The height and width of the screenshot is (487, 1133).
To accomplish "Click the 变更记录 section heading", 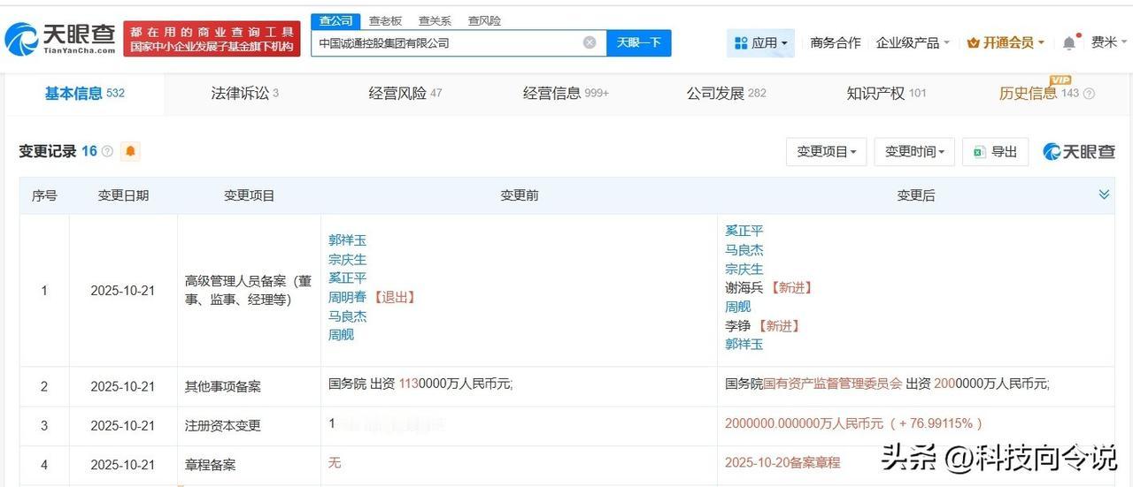I will [48, 151].
